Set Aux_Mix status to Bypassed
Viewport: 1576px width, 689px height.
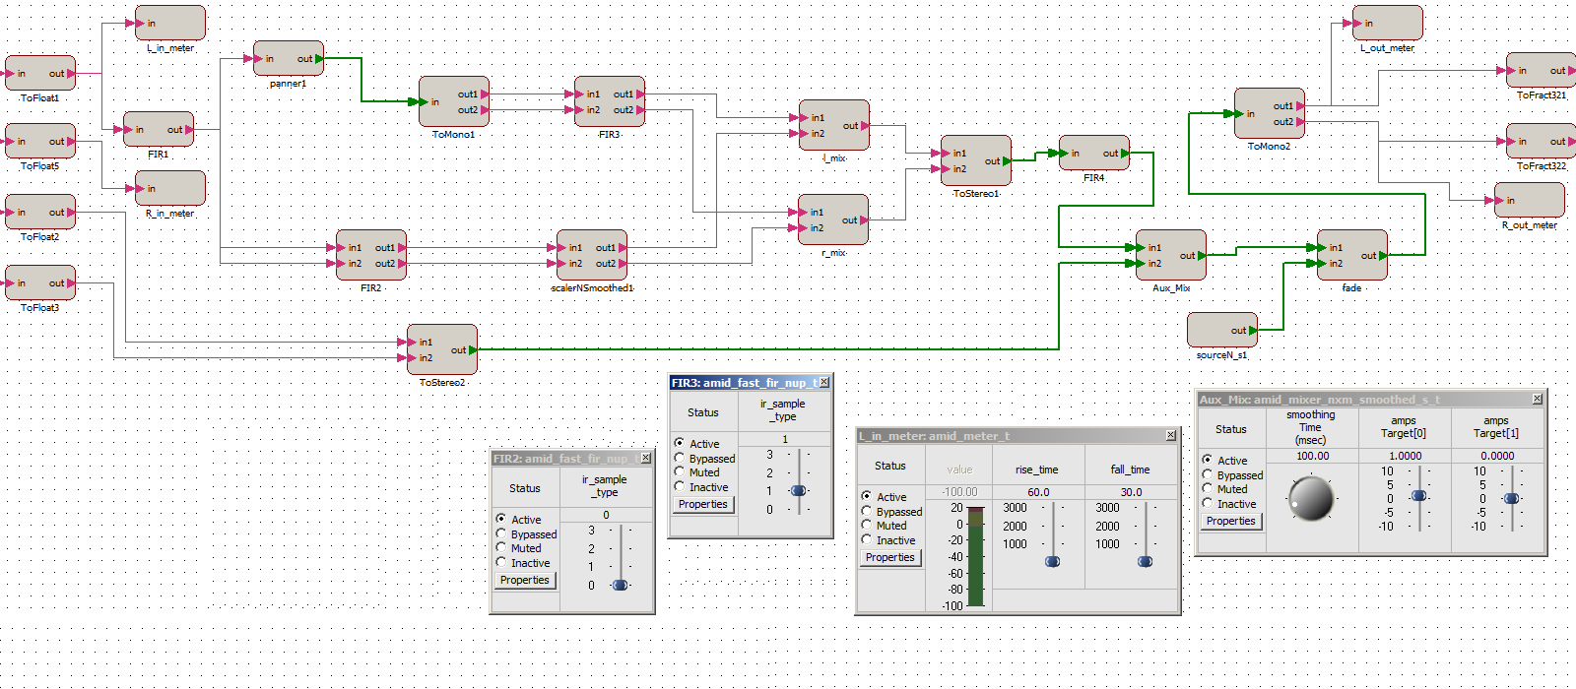[x=1207, y=475]
